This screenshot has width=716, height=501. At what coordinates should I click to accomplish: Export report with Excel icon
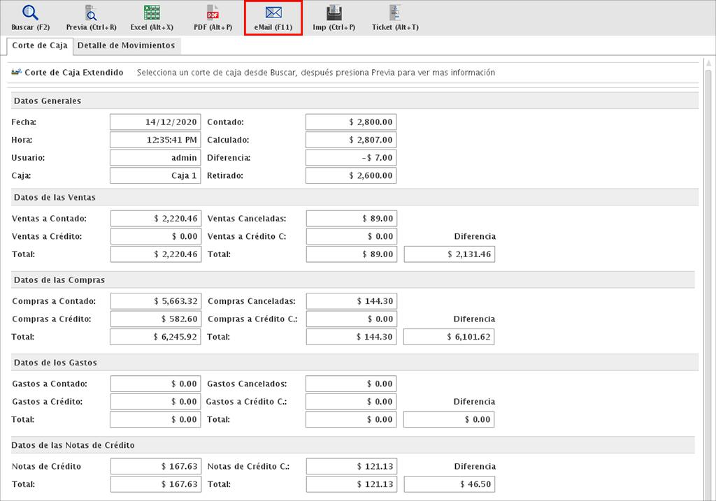tap(152, 13)
